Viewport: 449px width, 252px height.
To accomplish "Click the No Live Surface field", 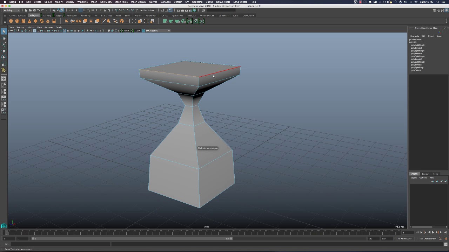I will [x=147, y=10].
